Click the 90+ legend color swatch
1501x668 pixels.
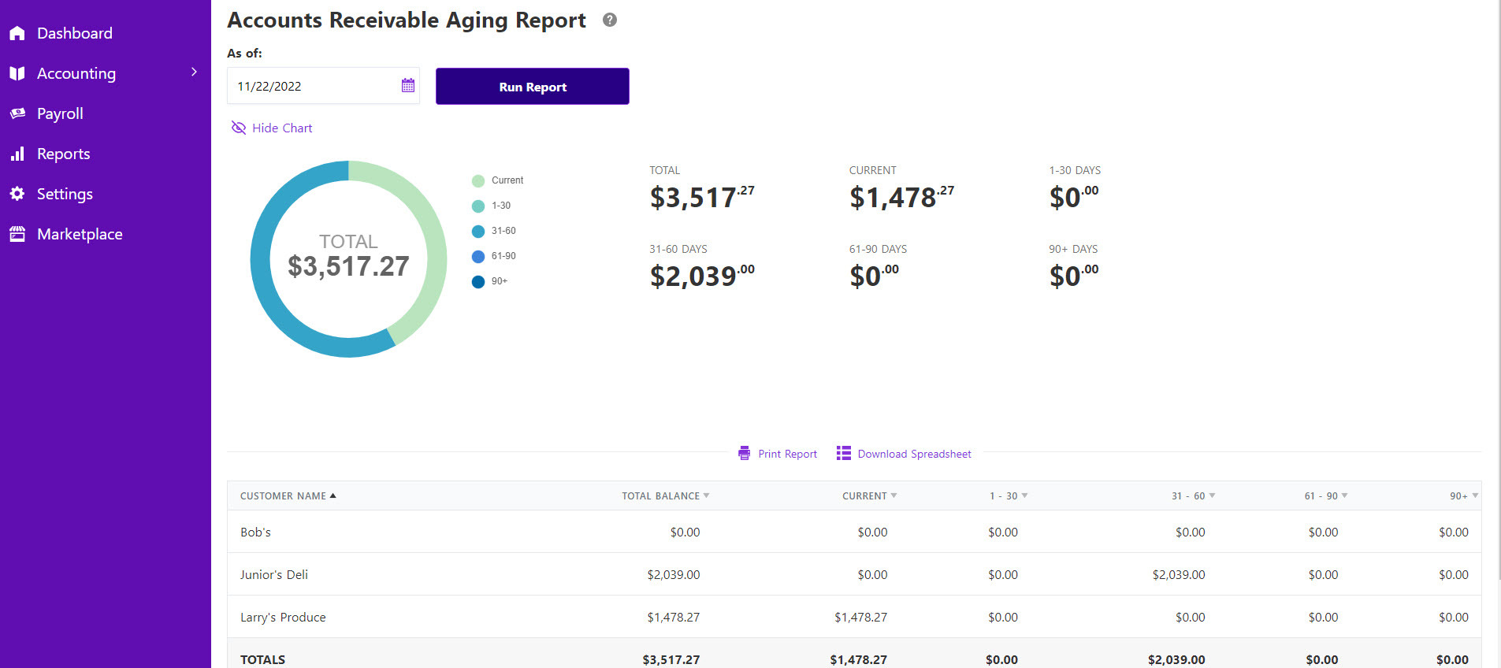[x=477, y=282]
